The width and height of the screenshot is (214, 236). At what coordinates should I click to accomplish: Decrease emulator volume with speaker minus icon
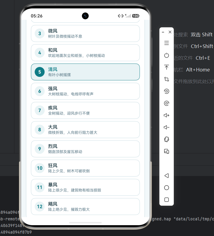click(167, 127)
